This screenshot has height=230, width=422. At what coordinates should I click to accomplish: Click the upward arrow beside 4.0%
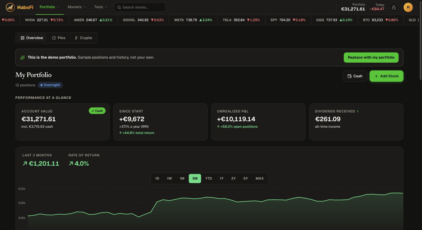(71, 163)
